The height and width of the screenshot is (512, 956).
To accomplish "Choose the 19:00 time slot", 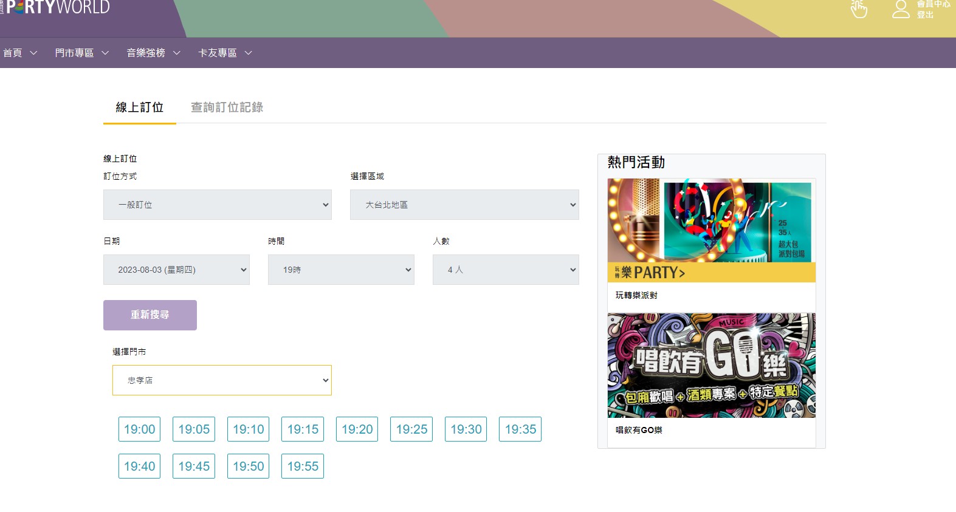I will coord(139,429).
